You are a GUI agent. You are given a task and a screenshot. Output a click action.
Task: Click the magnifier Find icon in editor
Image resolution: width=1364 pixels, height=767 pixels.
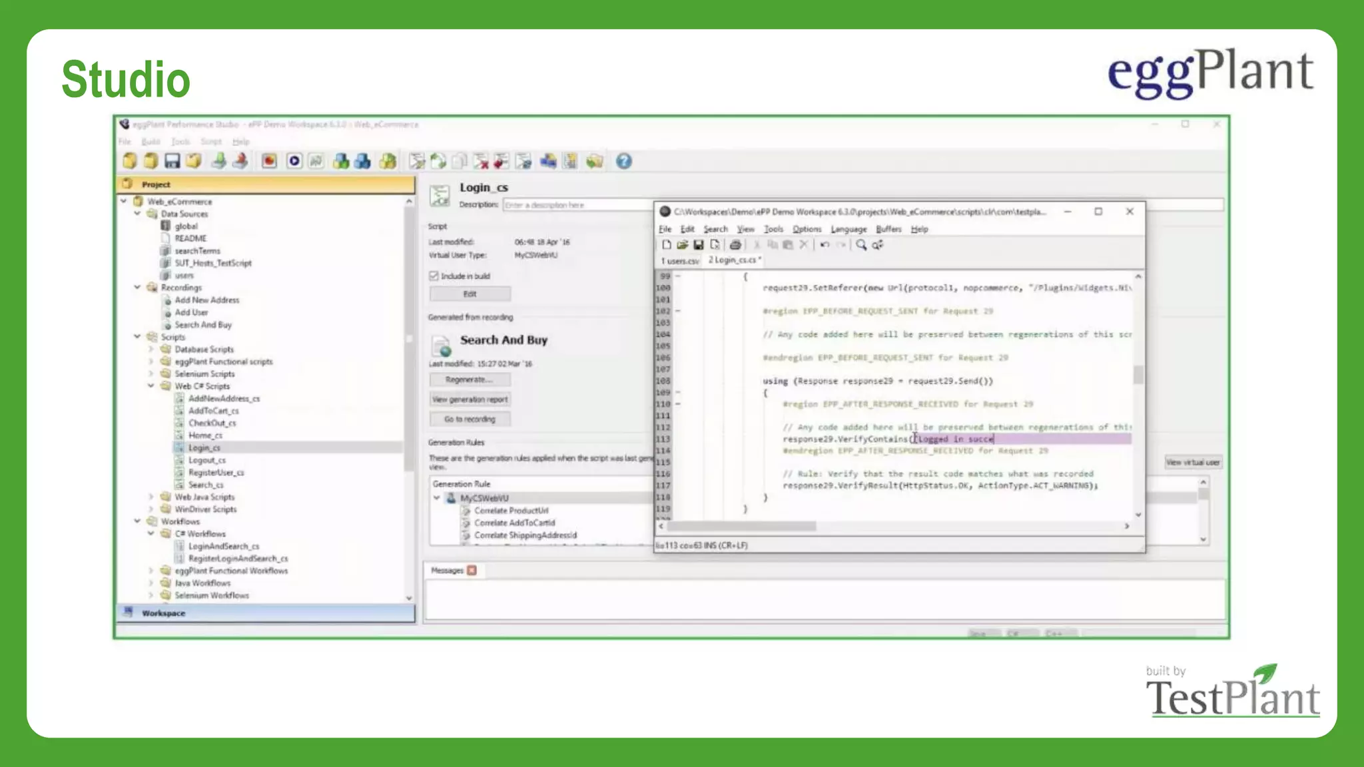[x=861, y=245]
